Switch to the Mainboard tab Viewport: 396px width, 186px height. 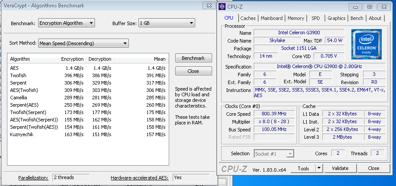(272, 18)
